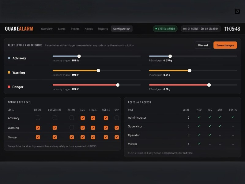Uncheck Mobile for Warning level
Image resolution: width=245 pixels, height=184 pixels.
(106, 128)
